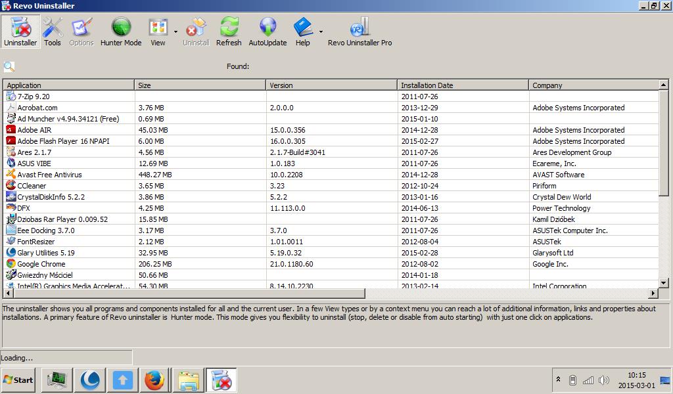Viewport: 673px width, 394px height.
Task: Sort by the Size column header
Action: pyautogui.click(x=200, y=85)
